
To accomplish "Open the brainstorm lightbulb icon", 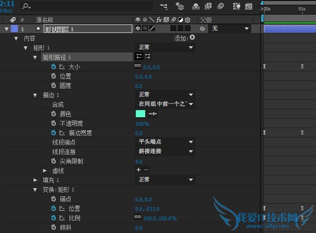I will click(237, 6).
